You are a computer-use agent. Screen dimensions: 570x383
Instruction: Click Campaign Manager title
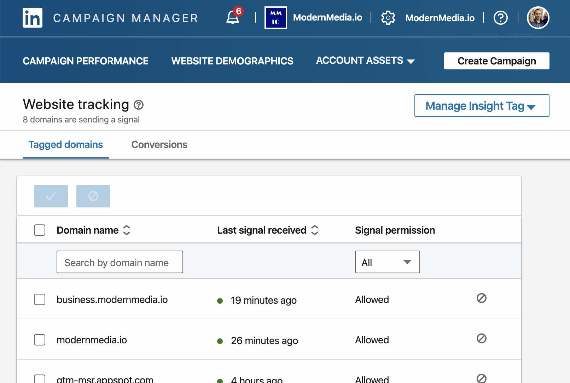(x=126, y=18)
